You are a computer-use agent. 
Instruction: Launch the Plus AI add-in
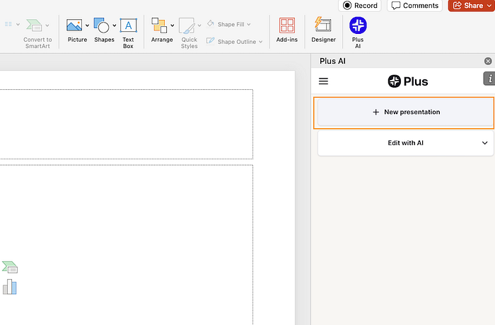tap(358, 33)
